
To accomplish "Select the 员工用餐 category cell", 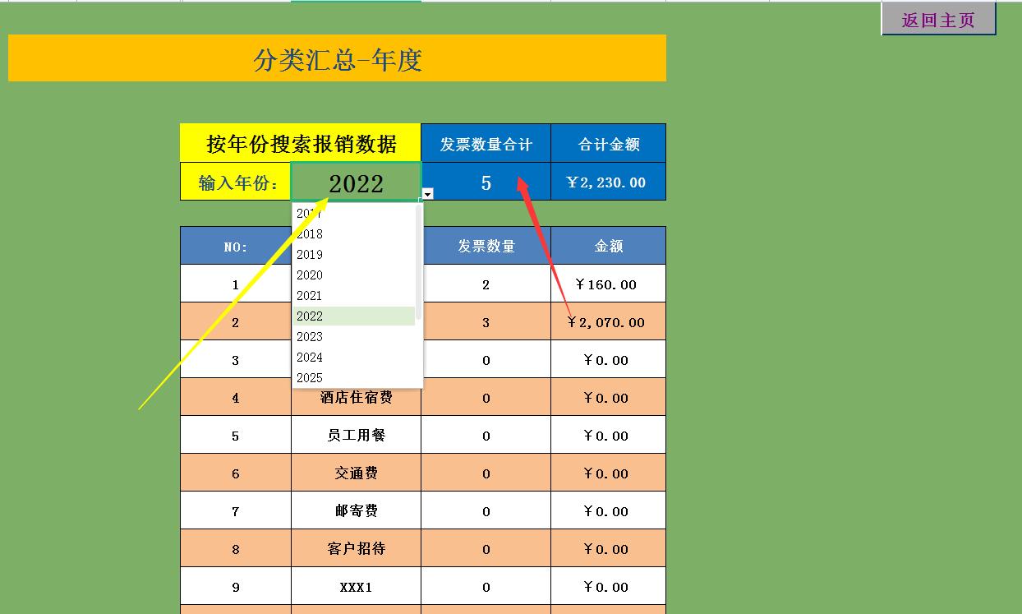I will click(355, 434).
